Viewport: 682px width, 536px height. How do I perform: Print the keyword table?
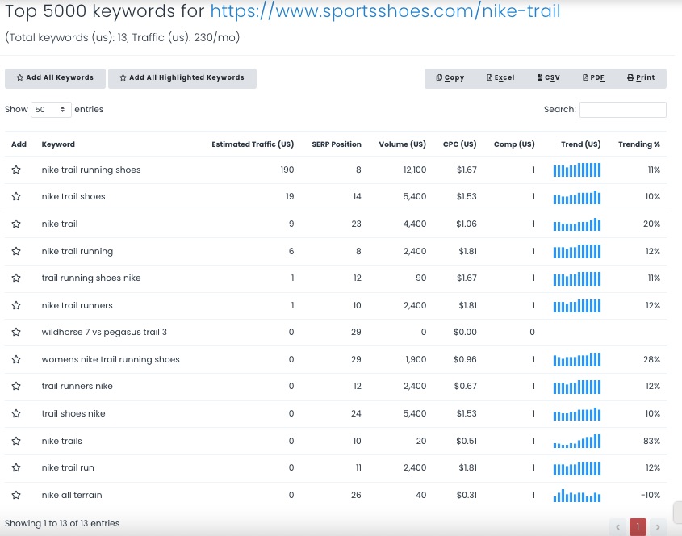tap(641, 78)
